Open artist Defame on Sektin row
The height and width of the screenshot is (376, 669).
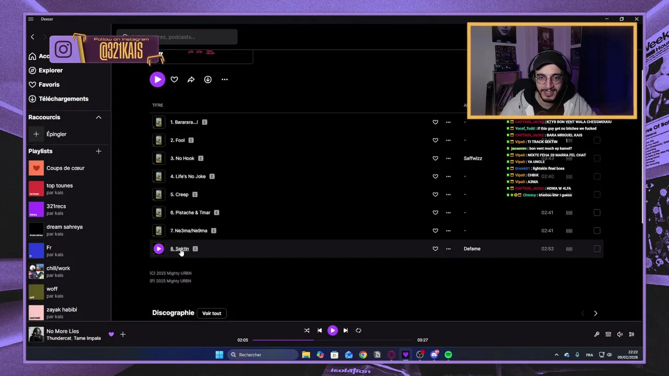472,249
